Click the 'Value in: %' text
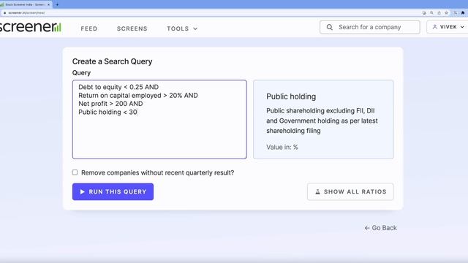The width and height of the screenshot is (468, 263). (x=282, y=148)
